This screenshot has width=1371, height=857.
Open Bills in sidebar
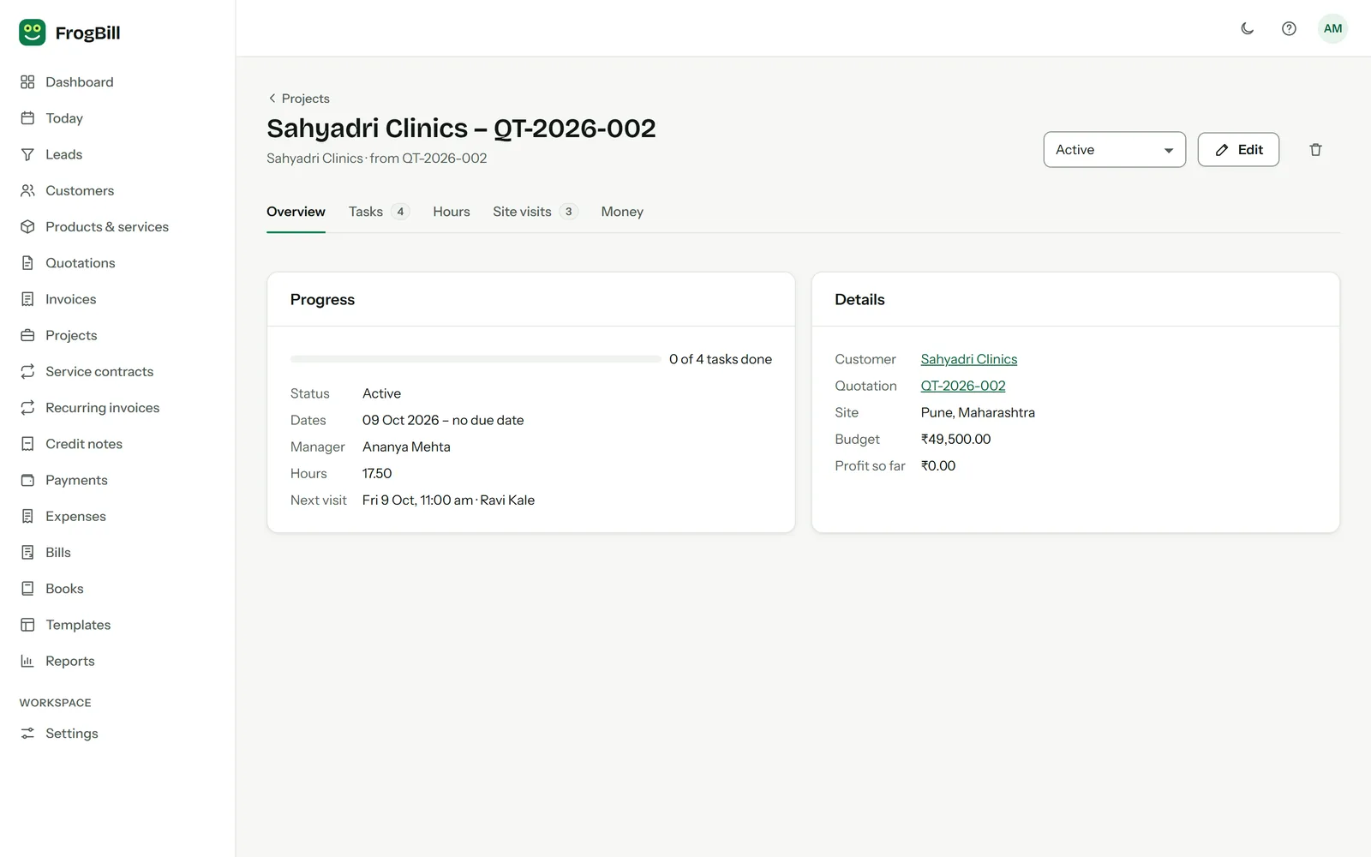click(58, 553)
